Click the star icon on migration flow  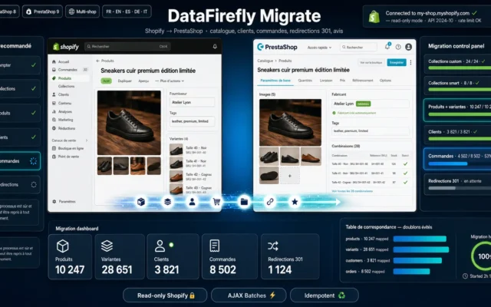tap(295, 202)
